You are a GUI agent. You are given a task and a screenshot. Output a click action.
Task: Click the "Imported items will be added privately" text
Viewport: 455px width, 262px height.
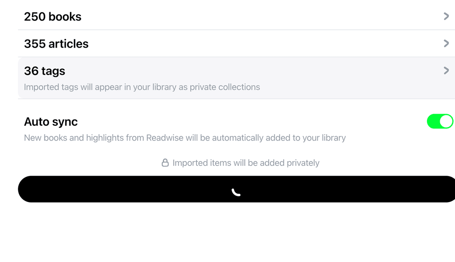246,163
